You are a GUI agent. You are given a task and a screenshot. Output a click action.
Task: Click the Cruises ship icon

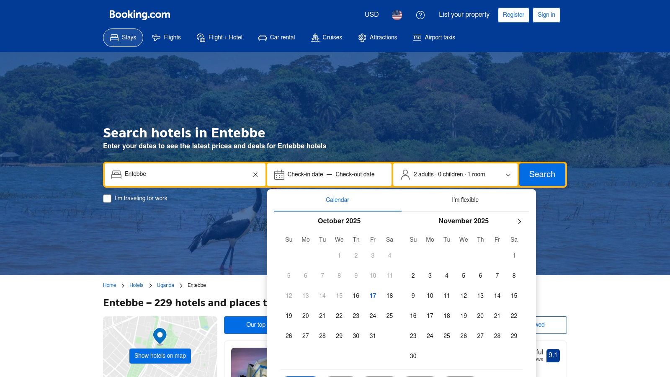315,37
